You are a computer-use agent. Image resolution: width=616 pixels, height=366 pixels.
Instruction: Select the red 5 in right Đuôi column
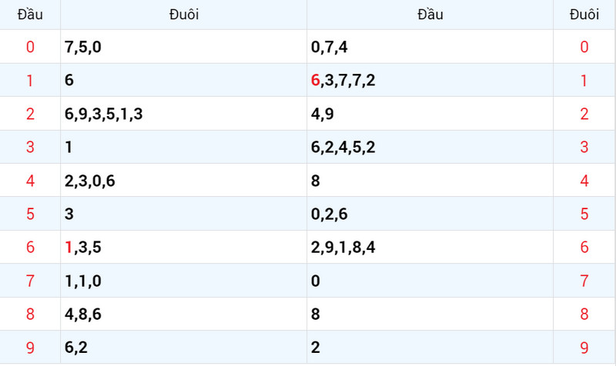584,214
